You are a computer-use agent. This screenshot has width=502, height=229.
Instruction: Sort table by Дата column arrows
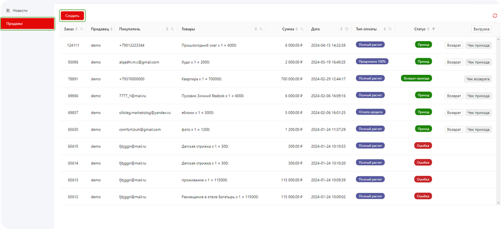[341, 29]
